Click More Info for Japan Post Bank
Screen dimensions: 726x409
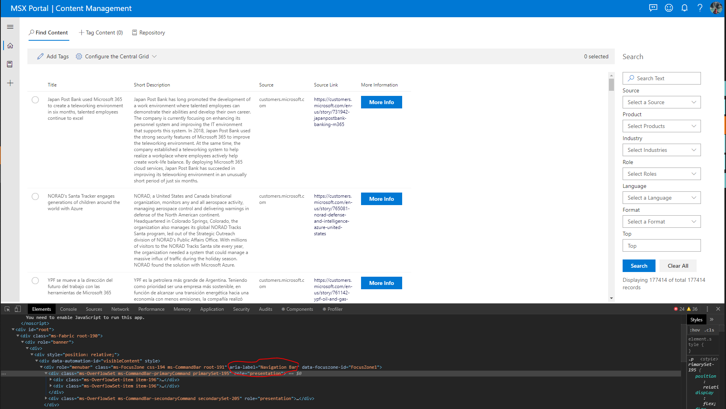click(x=381, y=102)
